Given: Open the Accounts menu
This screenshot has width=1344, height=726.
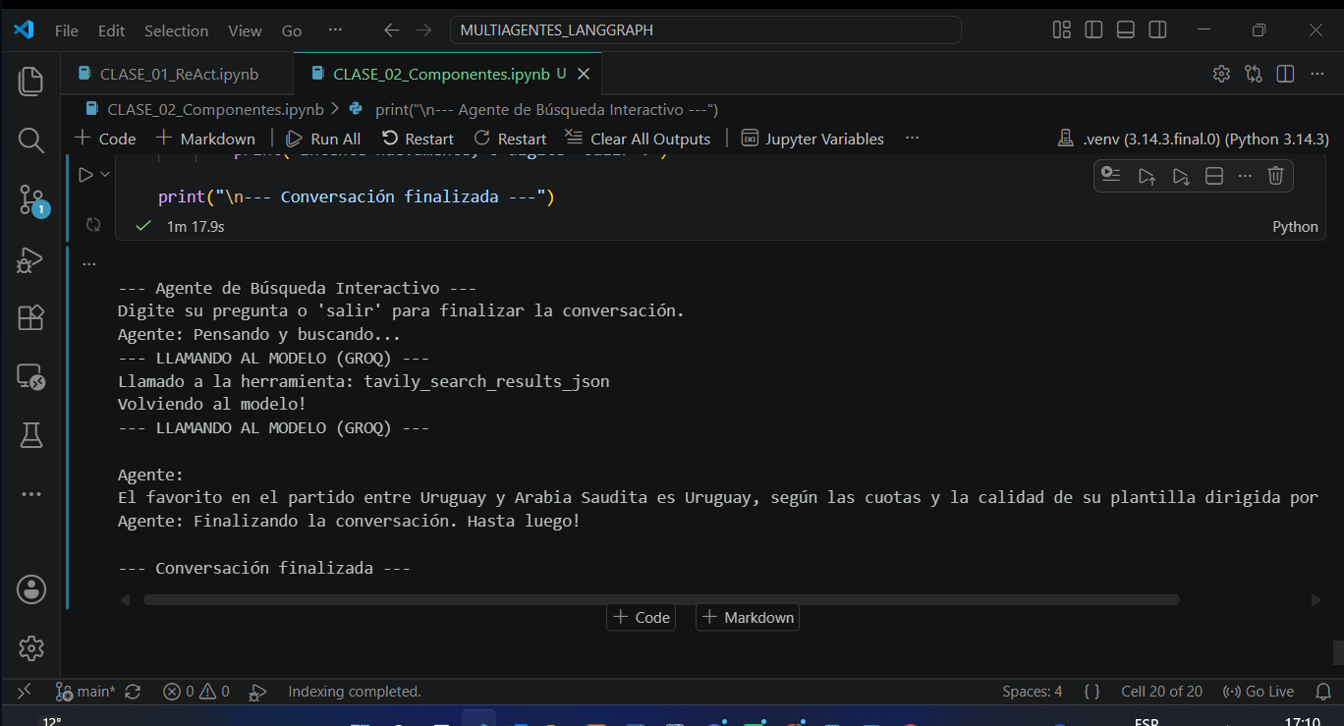Looking at the screenshot, I should [x=31, y=589].
